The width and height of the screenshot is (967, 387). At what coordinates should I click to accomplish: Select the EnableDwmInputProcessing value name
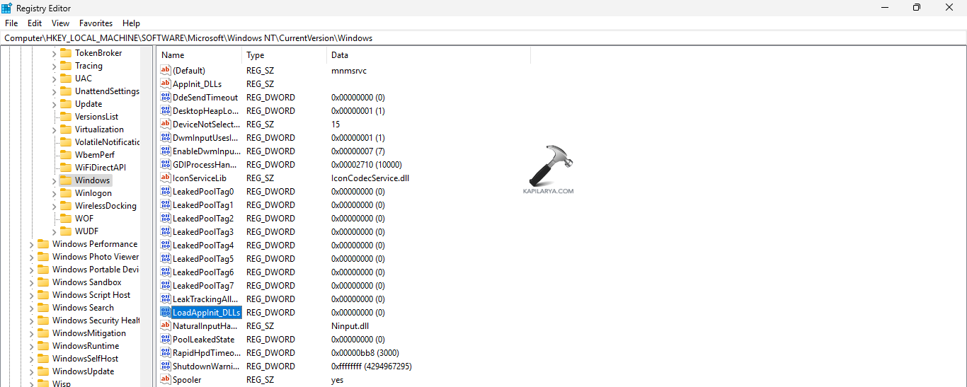click(x=206, y=151)
